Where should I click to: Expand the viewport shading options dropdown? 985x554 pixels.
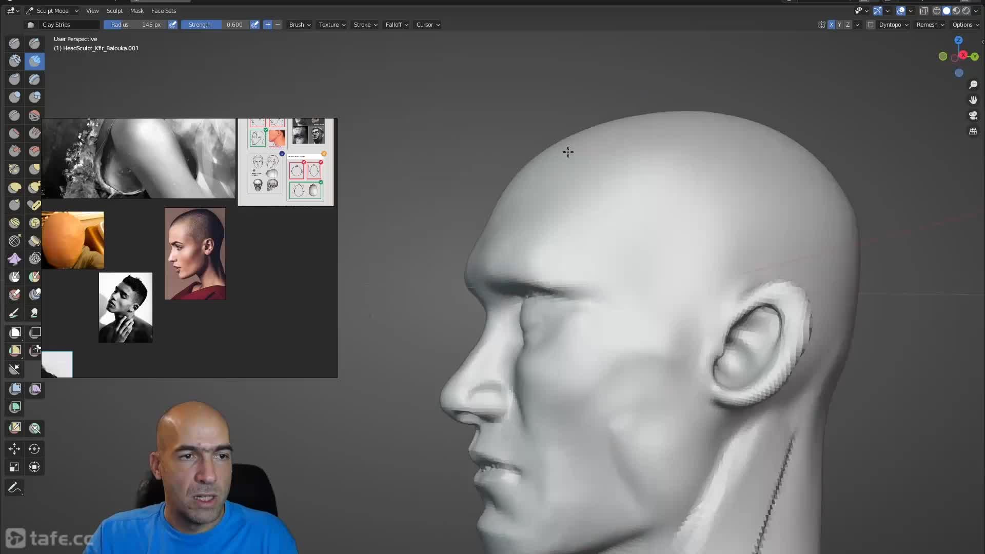975,11
